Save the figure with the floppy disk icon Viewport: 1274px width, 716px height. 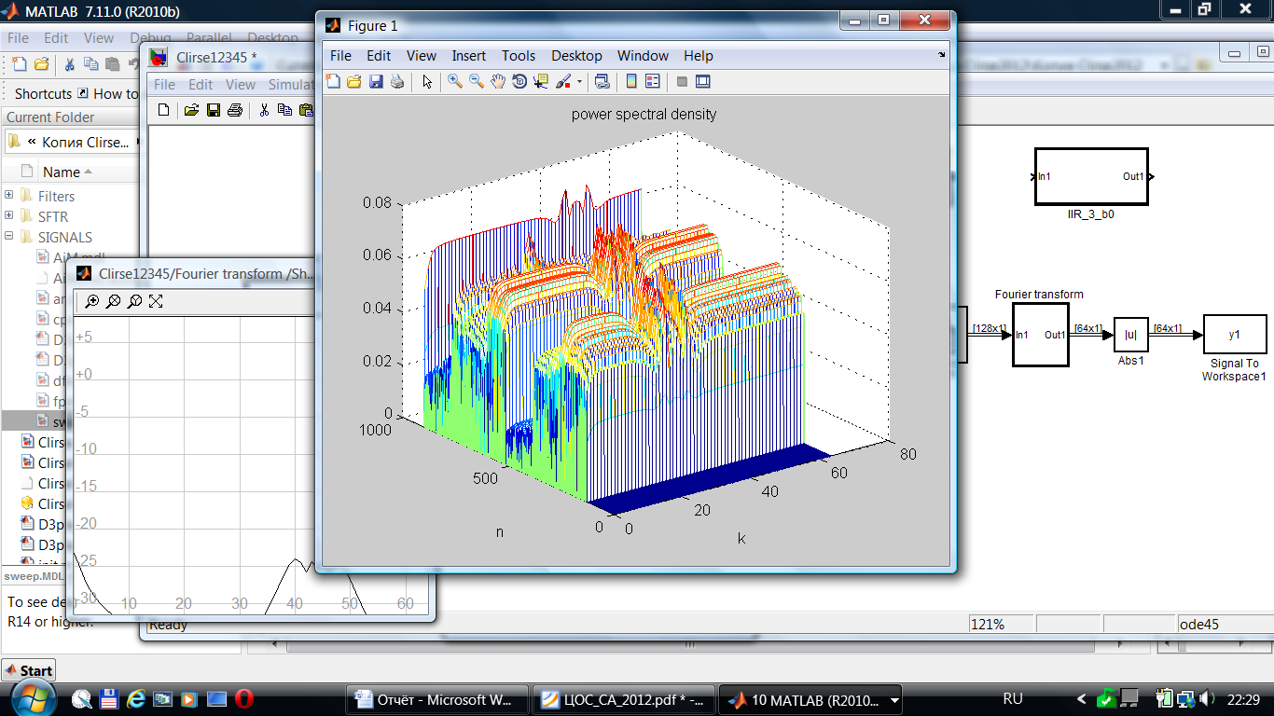click(x=376, y=82)
